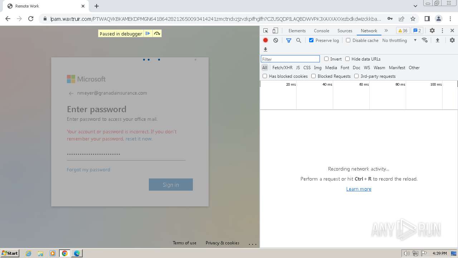Click the Sign in button
The image size is (458, 258).
171,185
